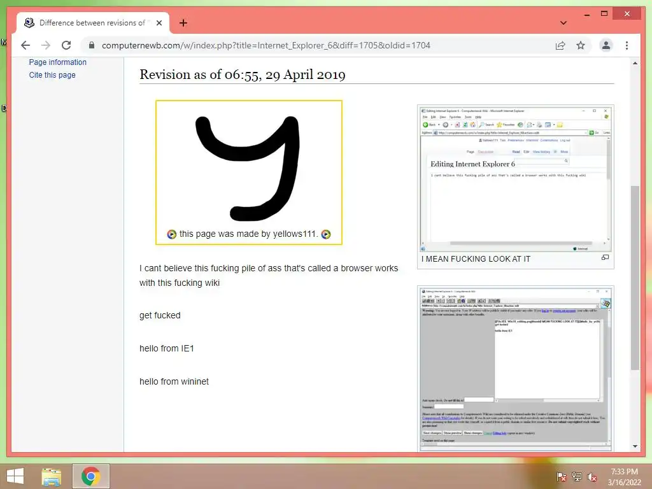Open the Page information link
Image resolution: width=652 pixels, height=489 pixels.
point(58,62)
